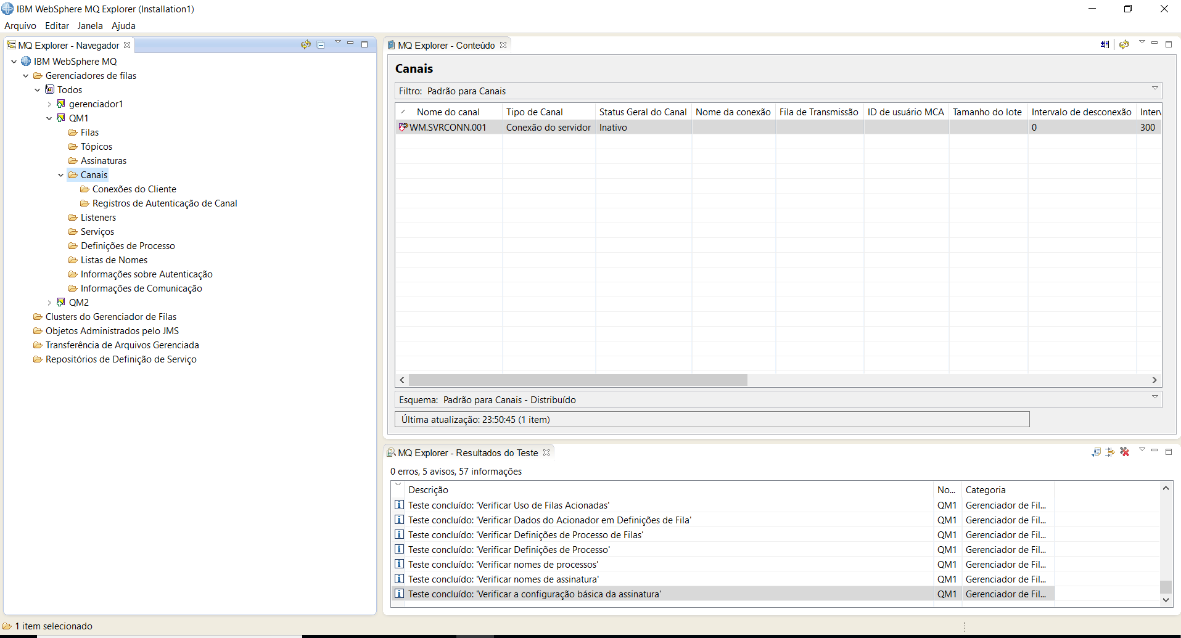Open the Resultados do Teste view menu
The width and height of the screenshot is (1181, 638).
tap(1142, 449)
